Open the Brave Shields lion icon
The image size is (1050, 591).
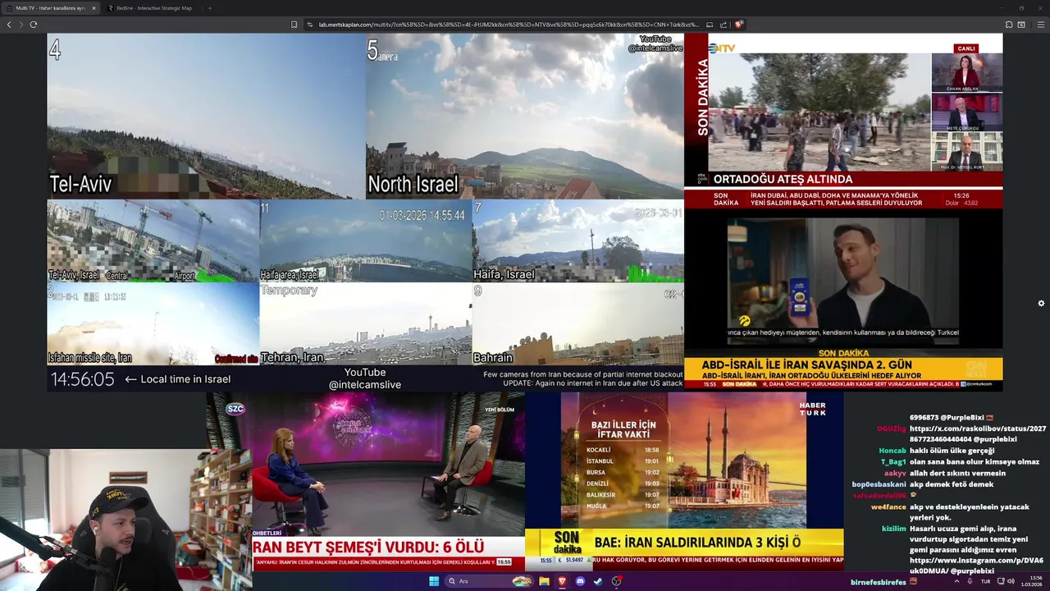(739, 25)
